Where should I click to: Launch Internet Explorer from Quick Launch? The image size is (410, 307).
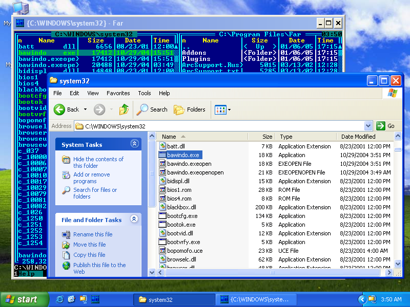point(59,299)
